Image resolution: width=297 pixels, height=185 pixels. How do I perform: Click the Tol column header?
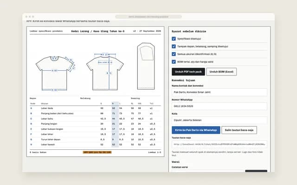tap(151, 104)
